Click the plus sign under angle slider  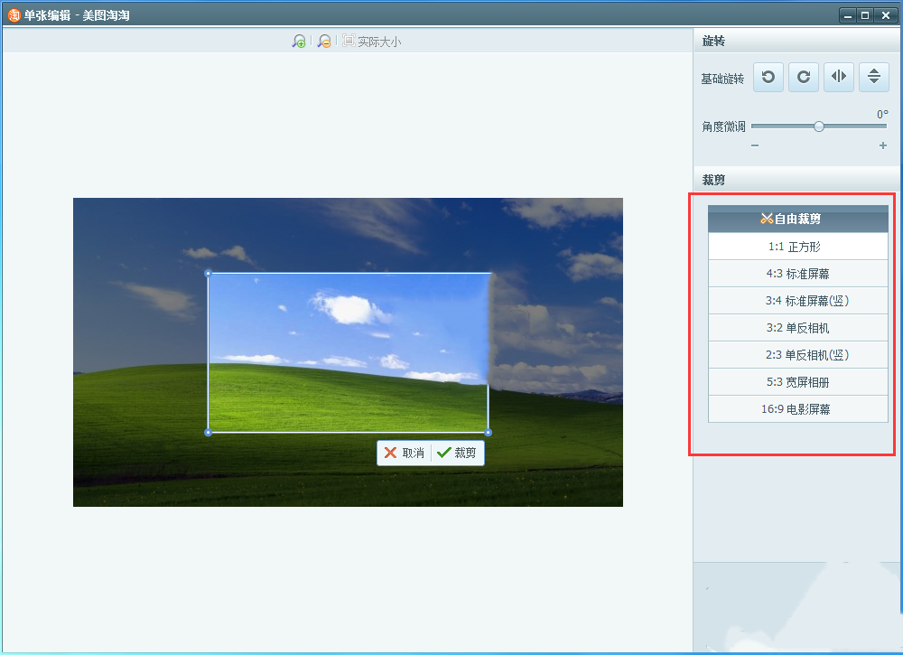[883, 145]
